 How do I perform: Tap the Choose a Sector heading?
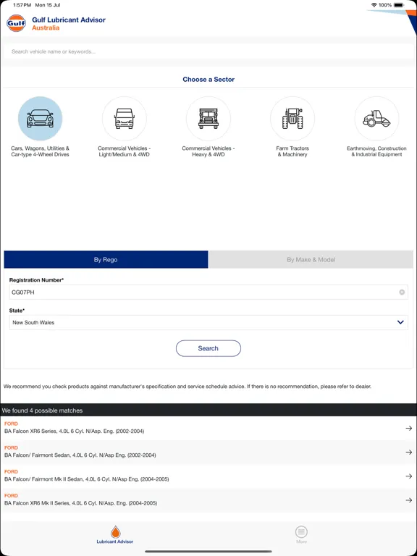click(208, 80)
